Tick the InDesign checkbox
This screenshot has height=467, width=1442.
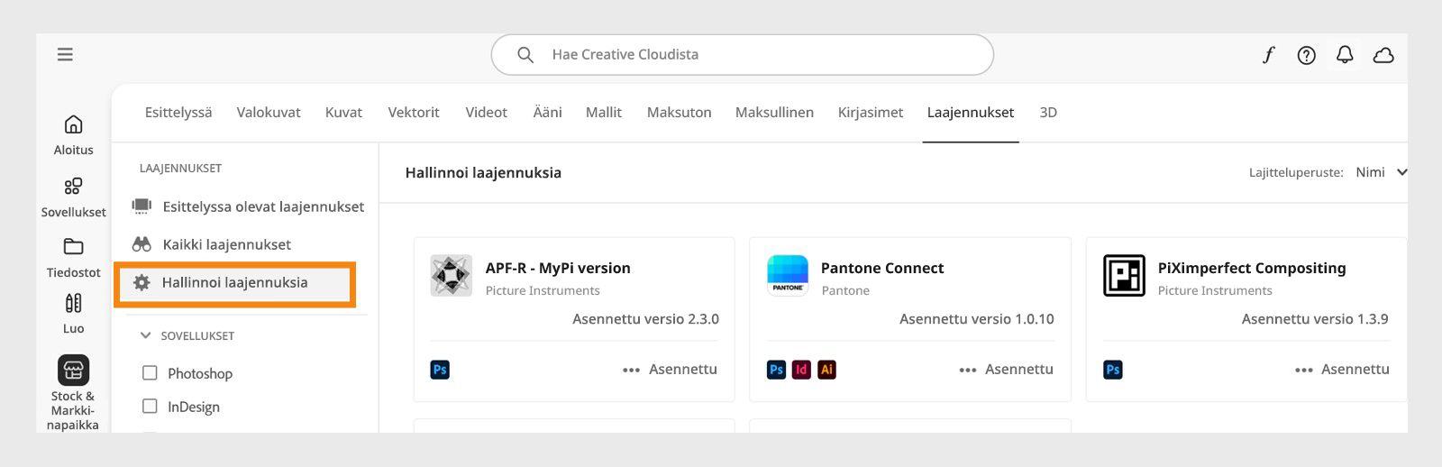(x=150, y=407)
